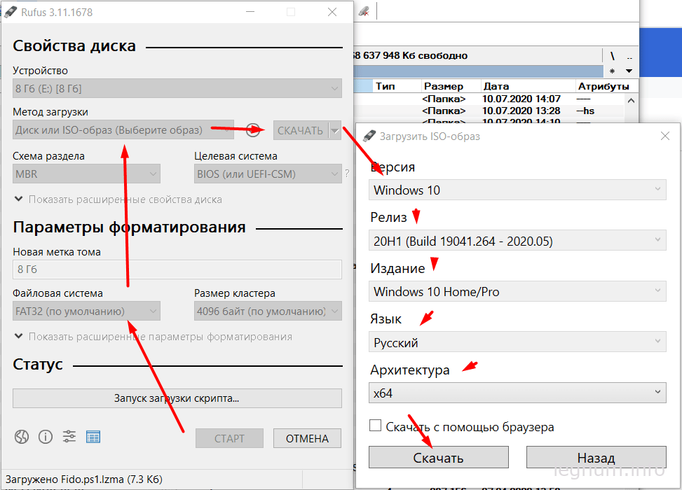The width and height of the screenshot is (682, 490).
Task: Expand advanced format options
Action: click(153, 337)
